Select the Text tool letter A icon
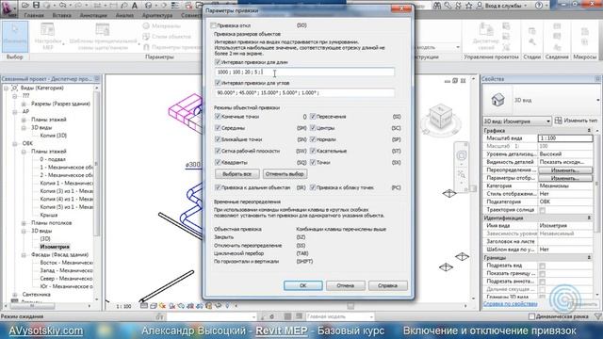 (135, 6)
